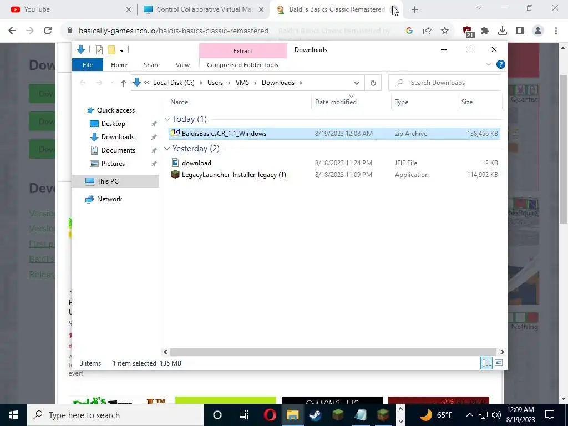The height and width of the screenshot is (426, 568).
Task: Go up one folder with up arrow
Action: pos(124,83)
